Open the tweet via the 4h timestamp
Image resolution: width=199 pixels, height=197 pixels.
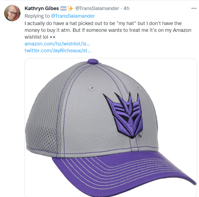click(x=126, y=8)
